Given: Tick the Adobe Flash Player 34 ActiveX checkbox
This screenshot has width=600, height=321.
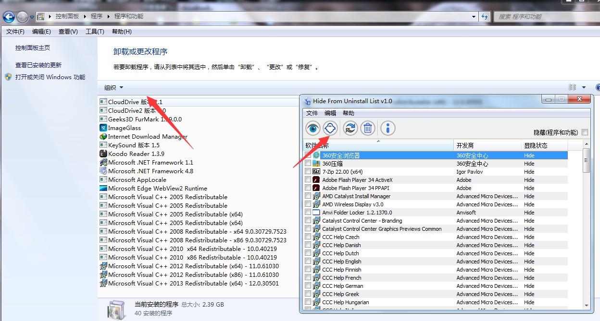Looking at the screenshot, I should [308, 180].
